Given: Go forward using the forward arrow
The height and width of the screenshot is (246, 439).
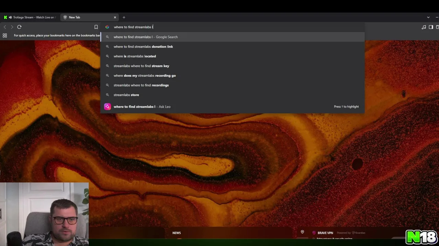Looking at the screenshot, I should coord(12,27).
